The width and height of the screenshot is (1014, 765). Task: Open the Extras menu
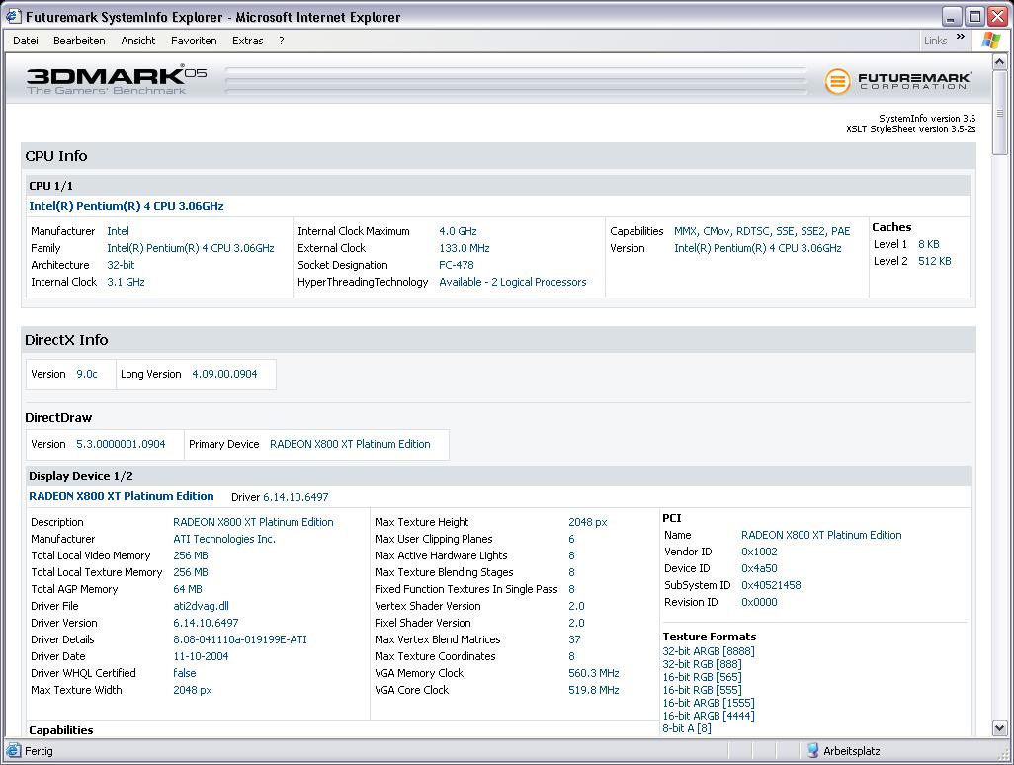click(248, 41)
